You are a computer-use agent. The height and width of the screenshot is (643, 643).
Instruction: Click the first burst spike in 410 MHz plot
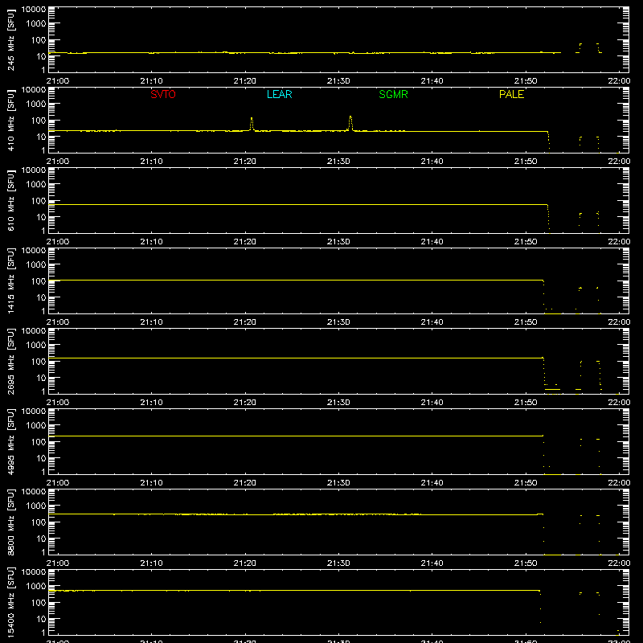(x=252, y=124)
